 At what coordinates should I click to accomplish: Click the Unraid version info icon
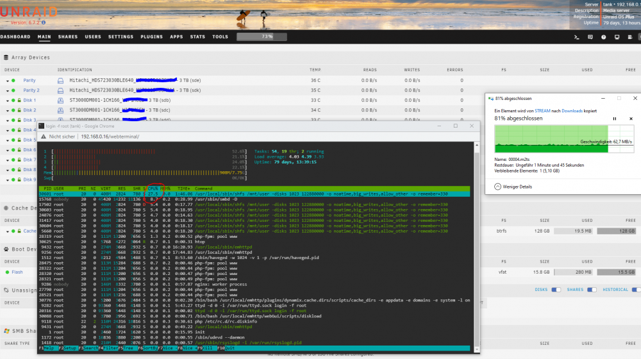click(44, 22)
